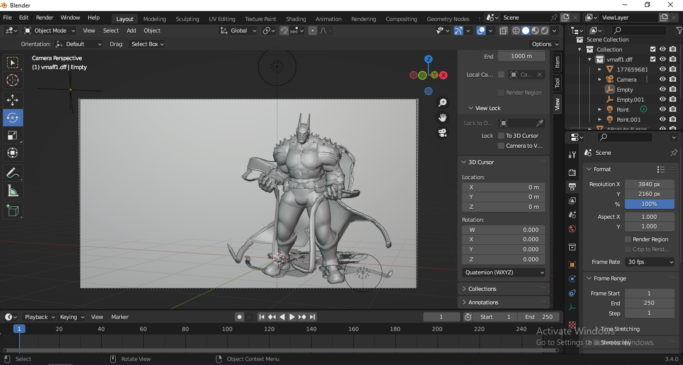Image resolution: width=683 pixels, height=365 pixels.
Task: Enable Render Region checkbox in Format panel
Action: click(x=628, y=239)
